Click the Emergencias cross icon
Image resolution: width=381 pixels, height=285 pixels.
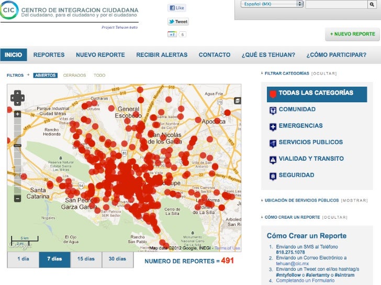(273, 127)
